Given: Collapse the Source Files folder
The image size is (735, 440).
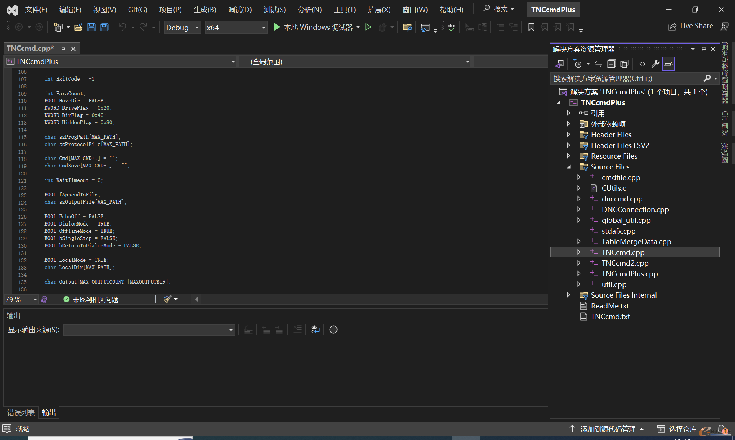Looking at the screenshot, I should pos(568,167).
